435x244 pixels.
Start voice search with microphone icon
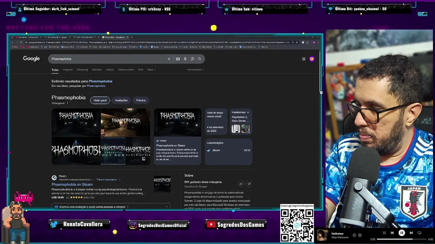pyautogui.click(x=185, y=59)
